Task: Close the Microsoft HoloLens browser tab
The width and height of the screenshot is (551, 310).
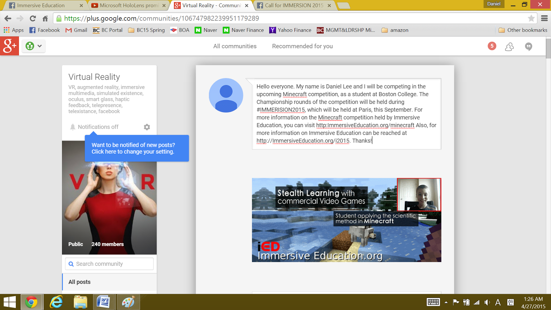Action: (164, 6)
